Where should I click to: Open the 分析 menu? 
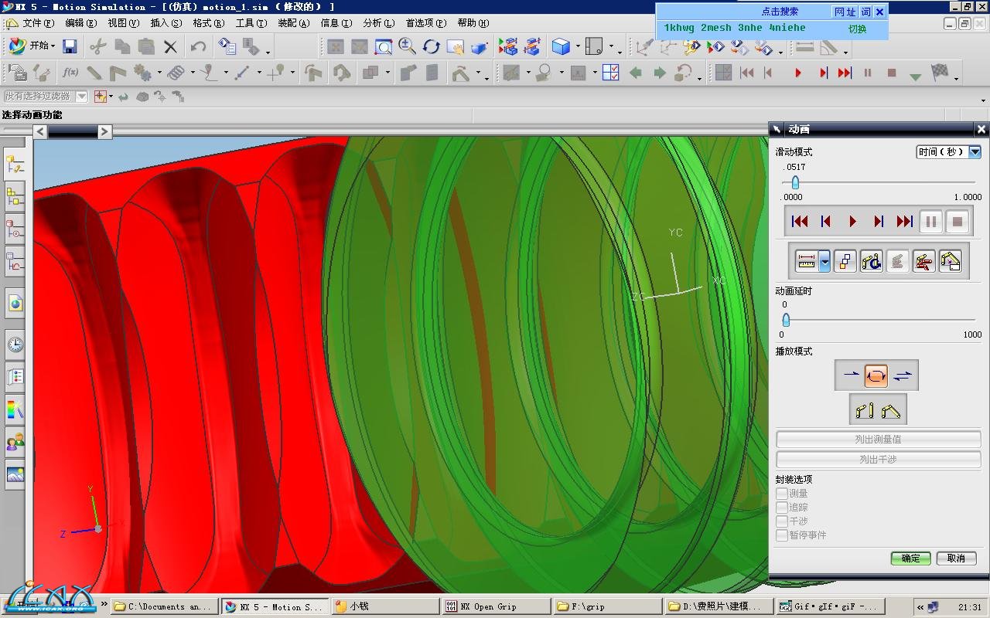click(379, 23)
